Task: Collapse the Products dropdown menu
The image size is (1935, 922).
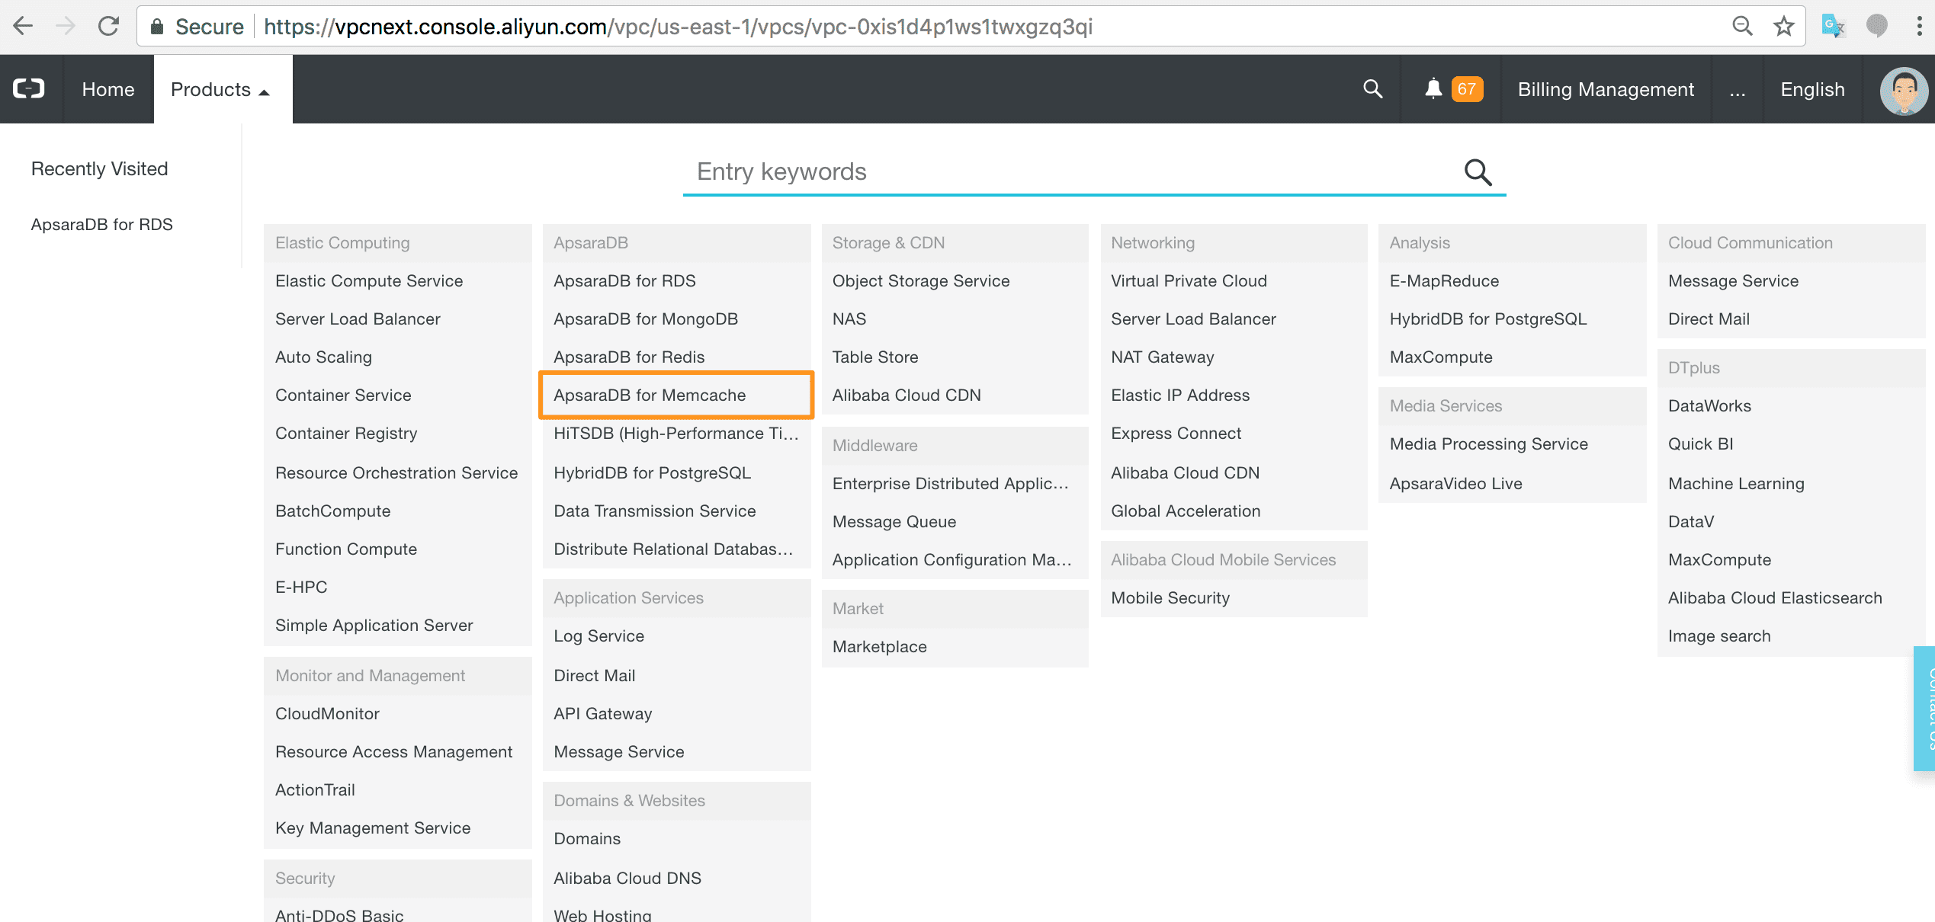Action: point(223,89)
